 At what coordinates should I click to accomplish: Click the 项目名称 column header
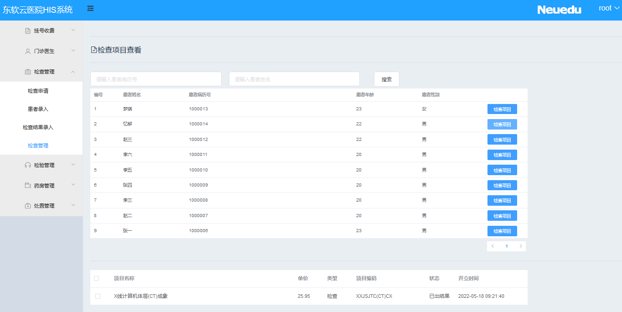[124, 278]
